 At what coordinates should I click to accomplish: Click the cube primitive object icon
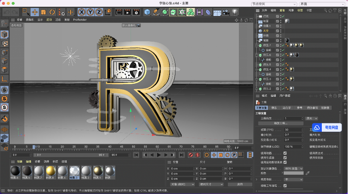147,12
